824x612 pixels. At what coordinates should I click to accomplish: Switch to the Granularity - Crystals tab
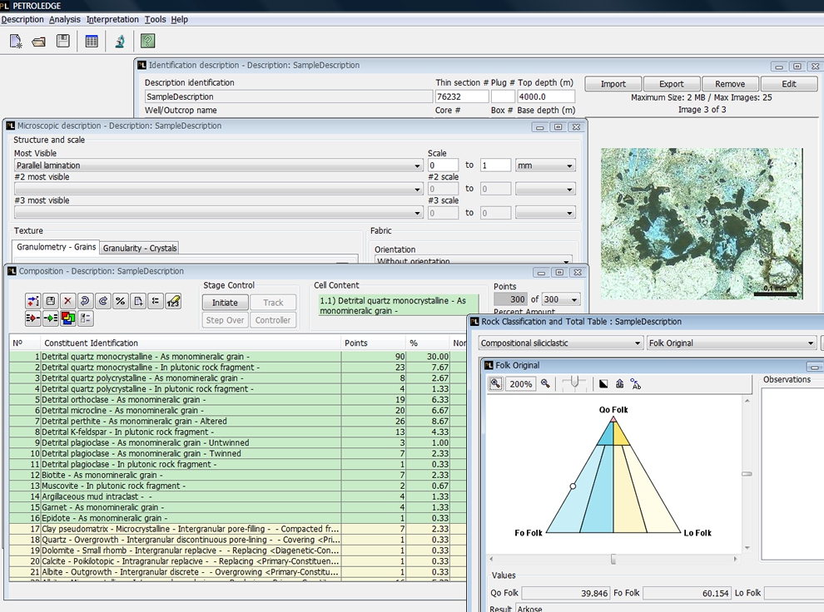(140, 248)
